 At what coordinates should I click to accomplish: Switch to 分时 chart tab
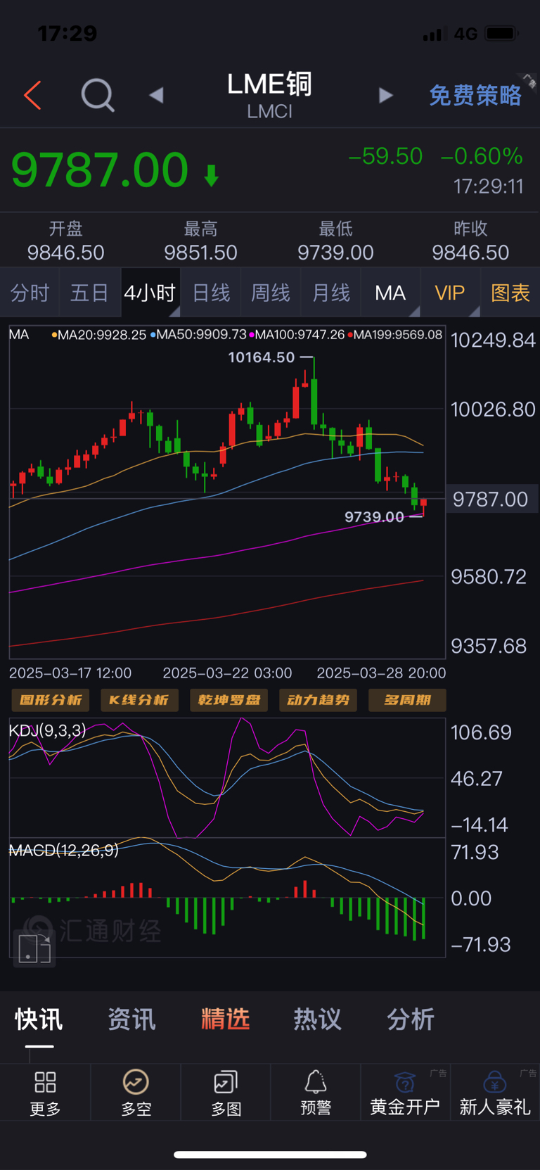pyautogui.click(x=30, y=293)
